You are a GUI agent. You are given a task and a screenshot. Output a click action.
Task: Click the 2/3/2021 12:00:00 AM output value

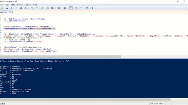click(x=22, y=71)
